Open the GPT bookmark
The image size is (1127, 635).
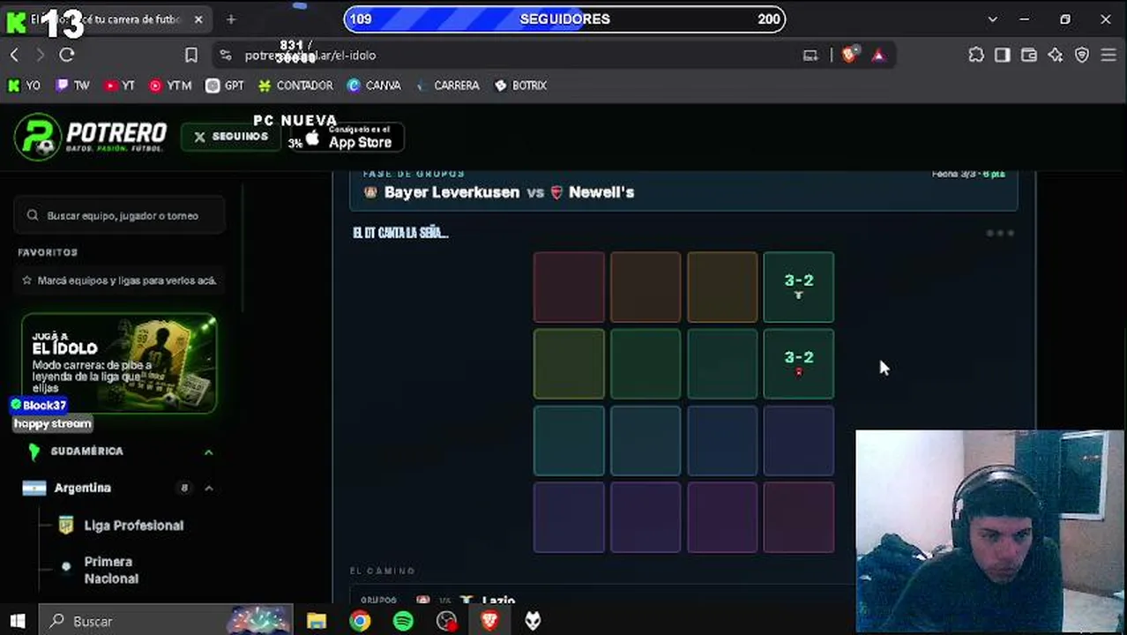(225, 86)
